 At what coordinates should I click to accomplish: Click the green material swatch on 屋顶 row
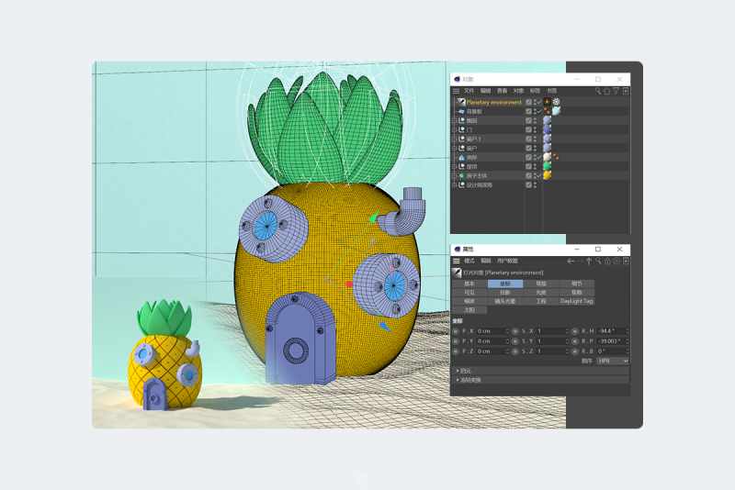[x=547, y=167]
